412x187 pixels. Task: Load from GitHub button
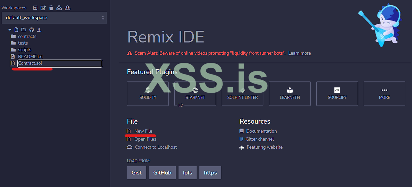[163, 173]
